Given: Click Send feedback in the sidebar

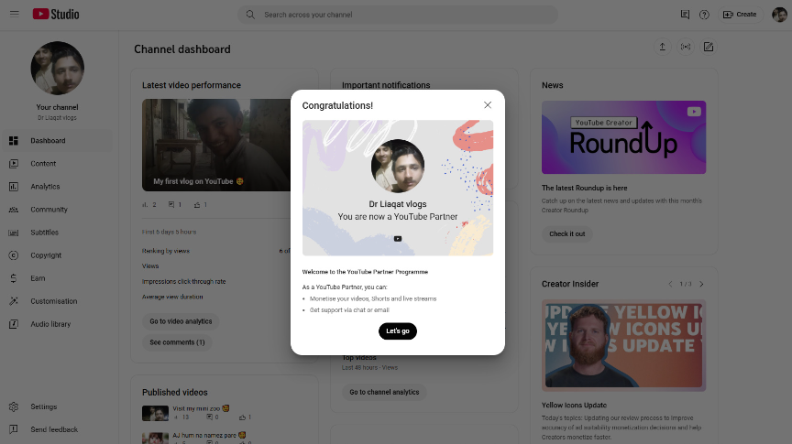Looking at the screenshot, I should click(57, 429).
